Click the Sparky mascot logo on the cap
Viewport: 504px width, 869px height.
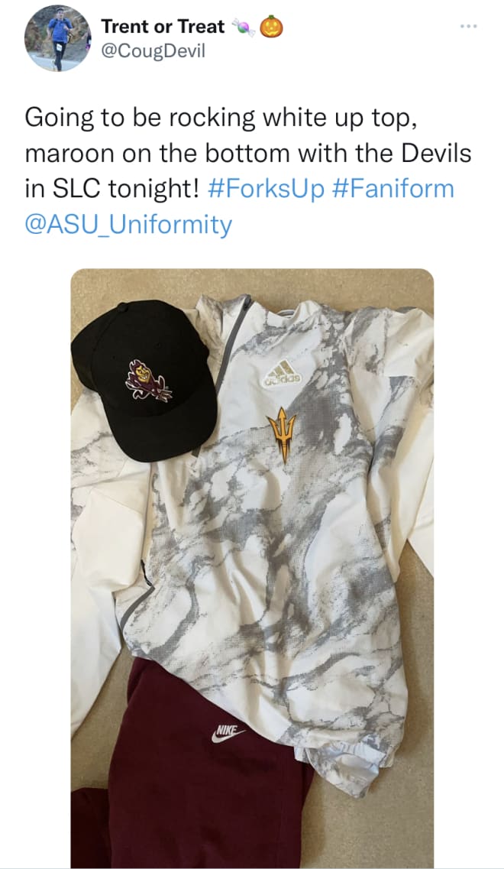click(x=148, y=381)
